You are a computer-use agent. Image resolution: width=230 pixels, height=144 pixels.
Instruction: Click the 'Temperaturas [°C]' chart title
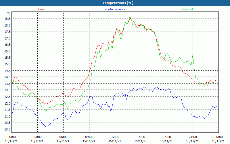[118, 3]
